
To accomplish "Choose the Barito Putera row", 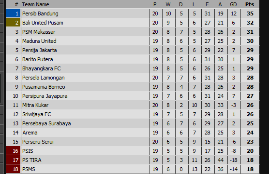I will [133, 59].
